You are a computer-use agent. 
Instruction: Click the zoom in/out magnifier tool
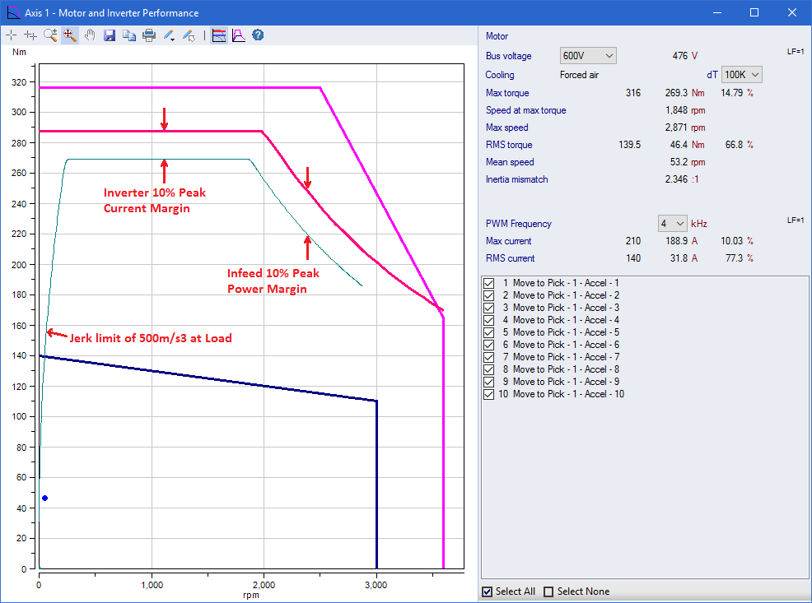pos(50,35)
